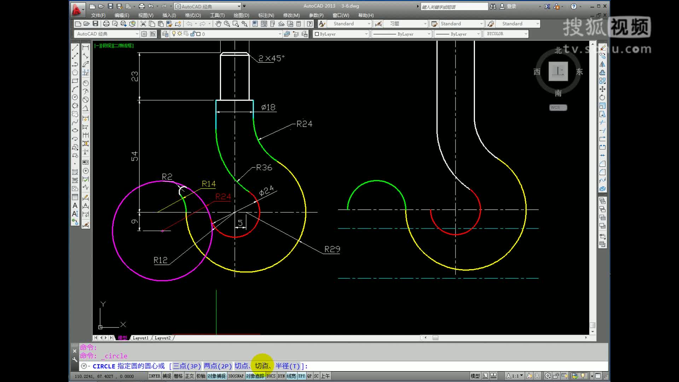Open Layer Properties Manager icon

click(165, 34)
